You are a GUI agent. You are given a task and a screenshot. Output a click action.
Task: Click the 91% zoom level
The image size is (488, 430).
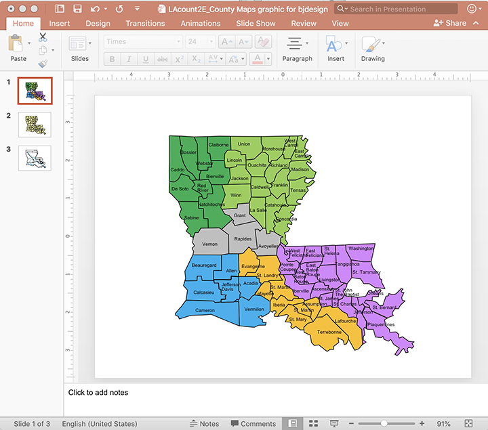pyautogui.click(x=443, y=423)
